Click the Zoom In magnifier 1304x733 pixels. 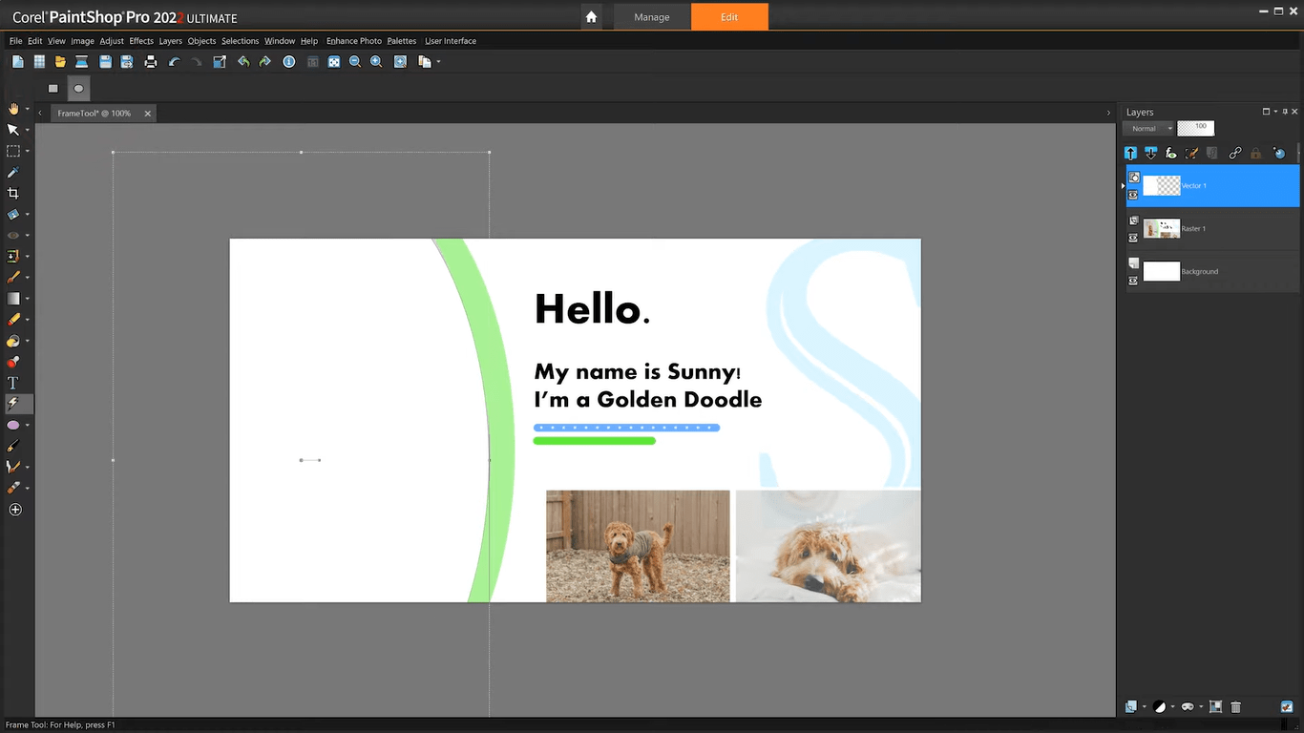[376, 62]
